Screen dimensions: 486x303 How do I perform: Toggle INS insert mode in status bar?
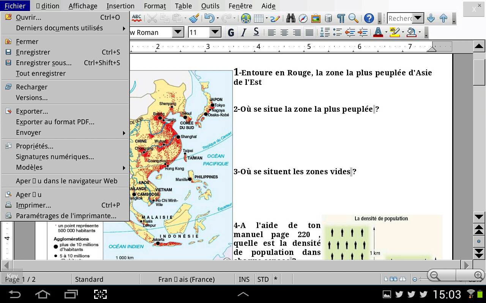[244, 280]
